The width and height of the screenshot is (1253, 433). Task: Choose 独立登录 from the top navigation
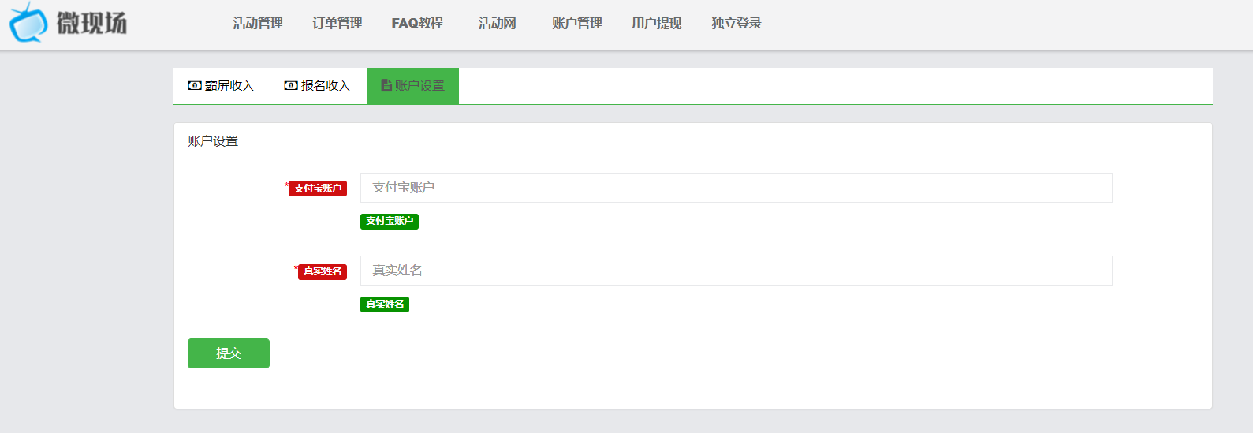coord(737,24)
